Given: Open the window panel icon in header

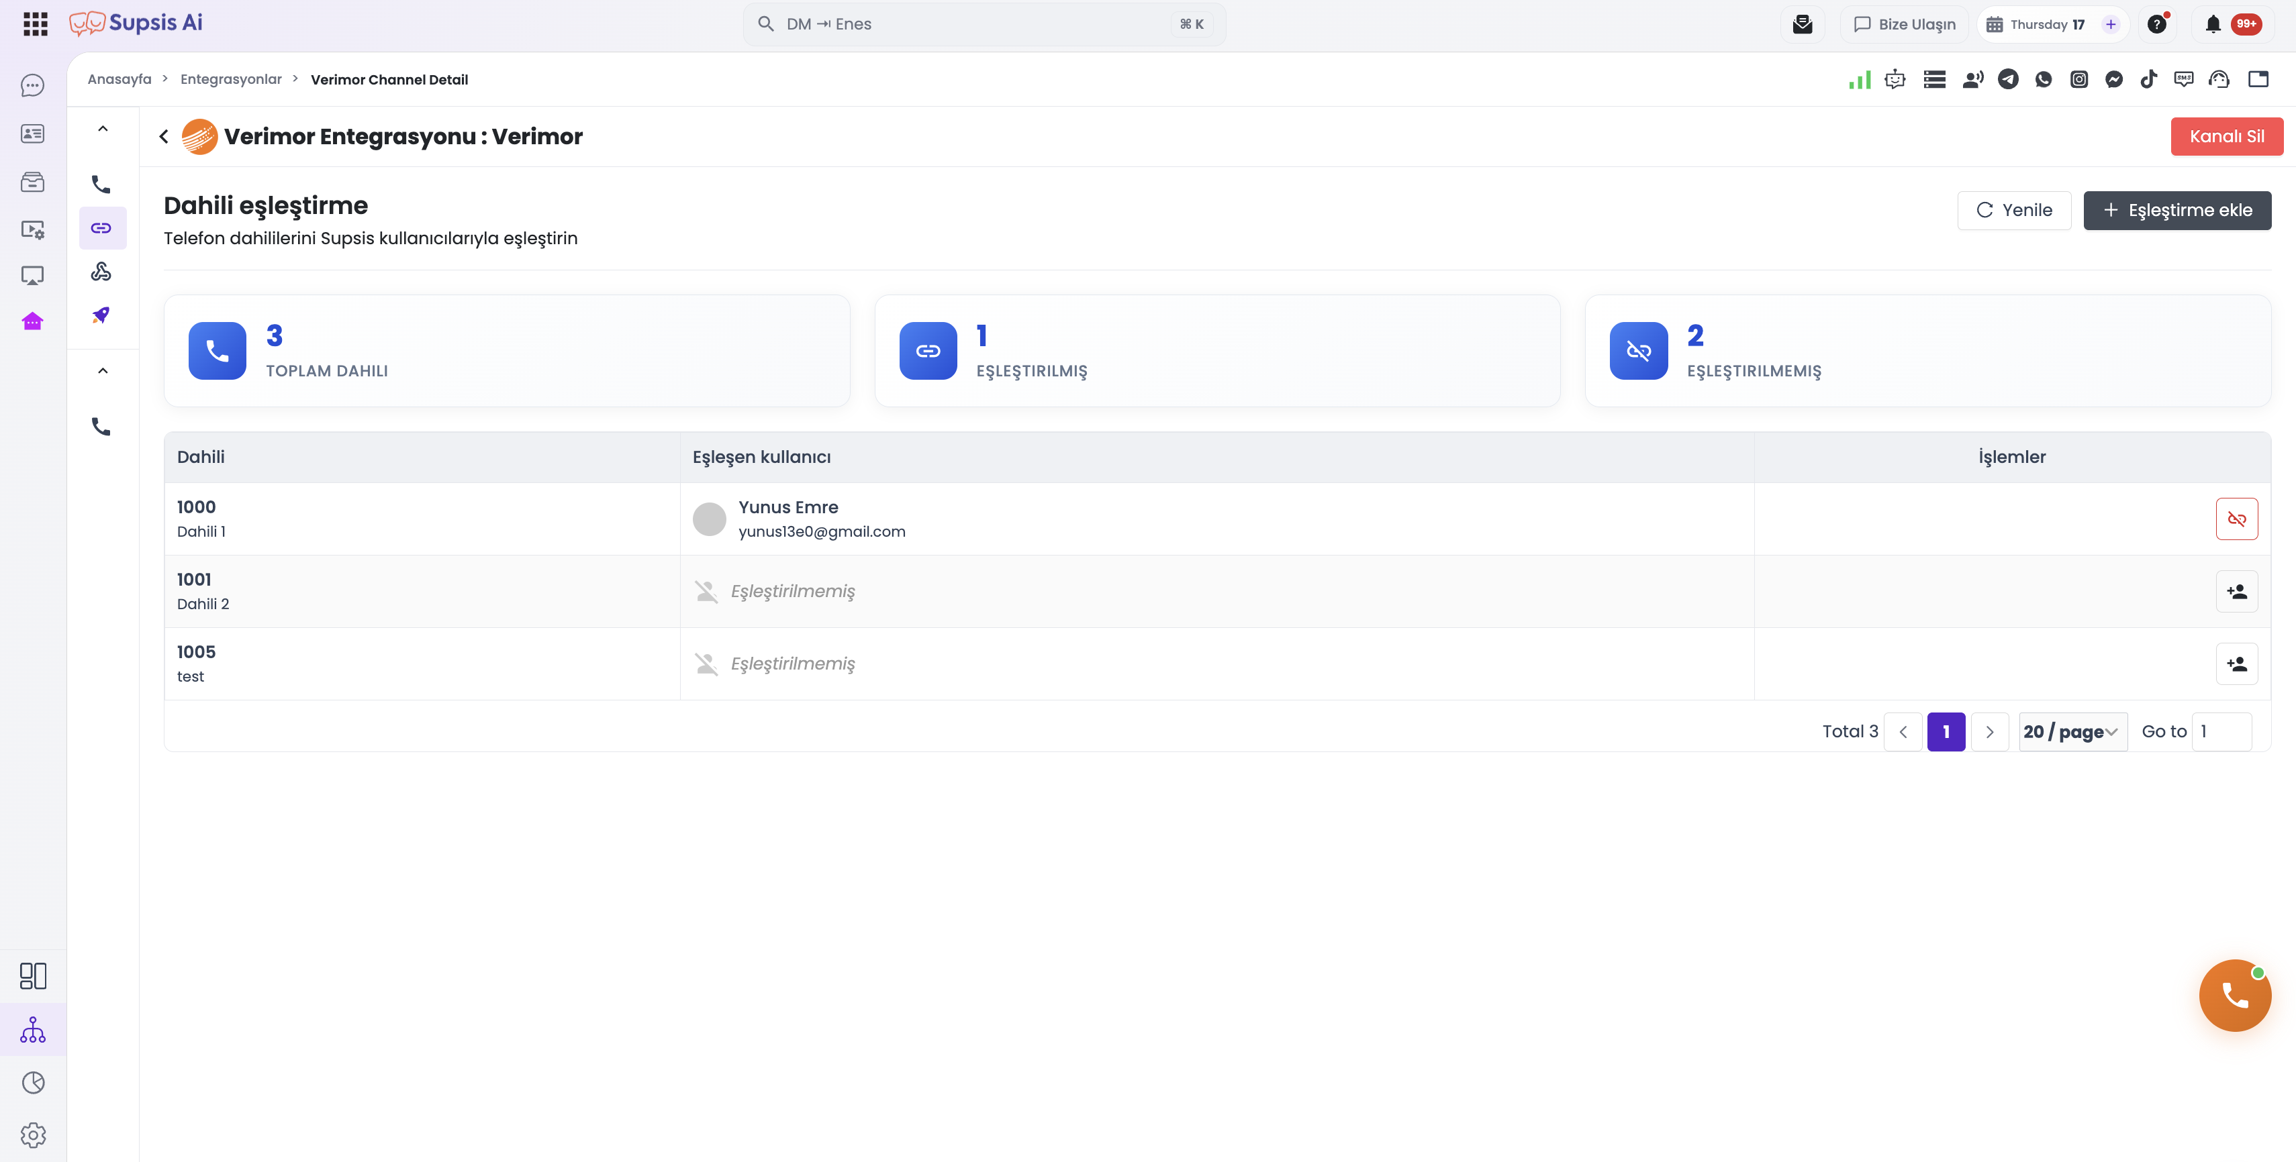Looking at the screenshot, I should point(2258,79).
